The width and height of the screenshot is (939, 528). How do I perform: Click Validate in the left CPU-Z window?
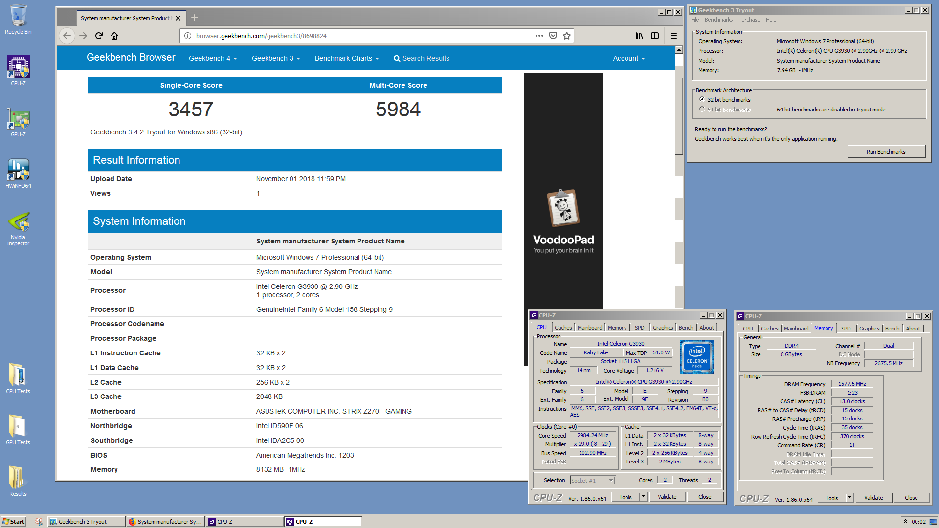(x=667, y=497)
